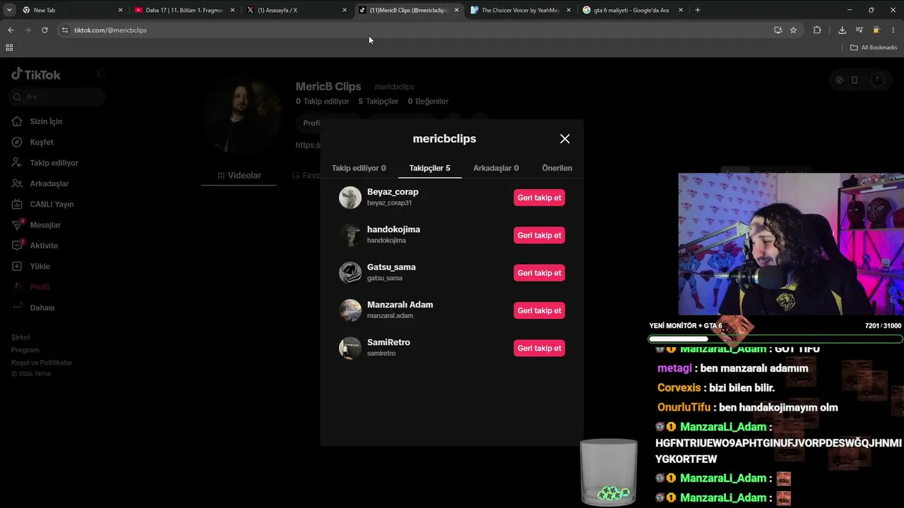Open the apps grid in bookmarks bar

pyautogui.click(x=9, y=47)
